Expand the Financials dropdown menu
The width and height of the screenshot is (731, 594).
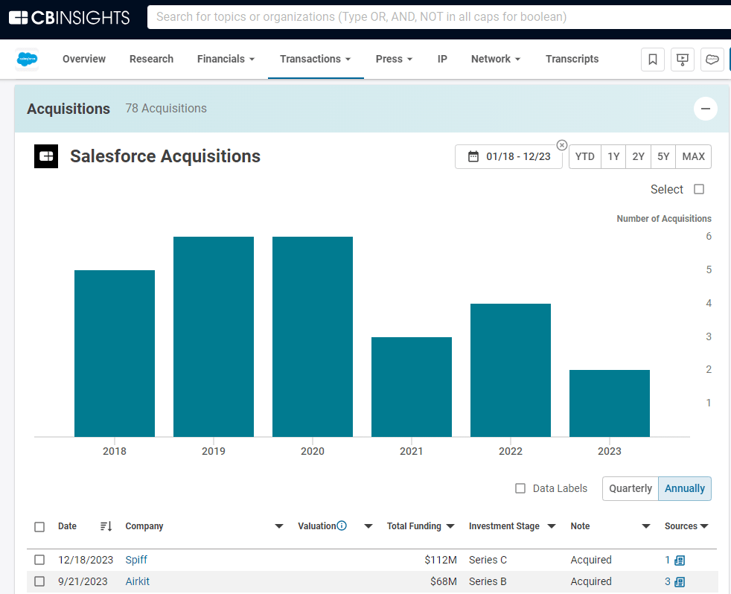(x=226, y=60)
